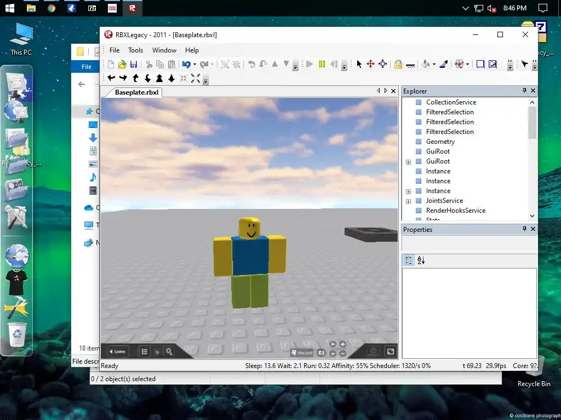
Task: Select Geometry in the Explorer tree
Action: [x=440, y=142]
